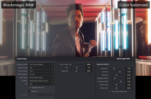The height and width of the screenshot is (99, 151).
Task: Select the Color Temp 5600 value field
Action: pos(89,64)
